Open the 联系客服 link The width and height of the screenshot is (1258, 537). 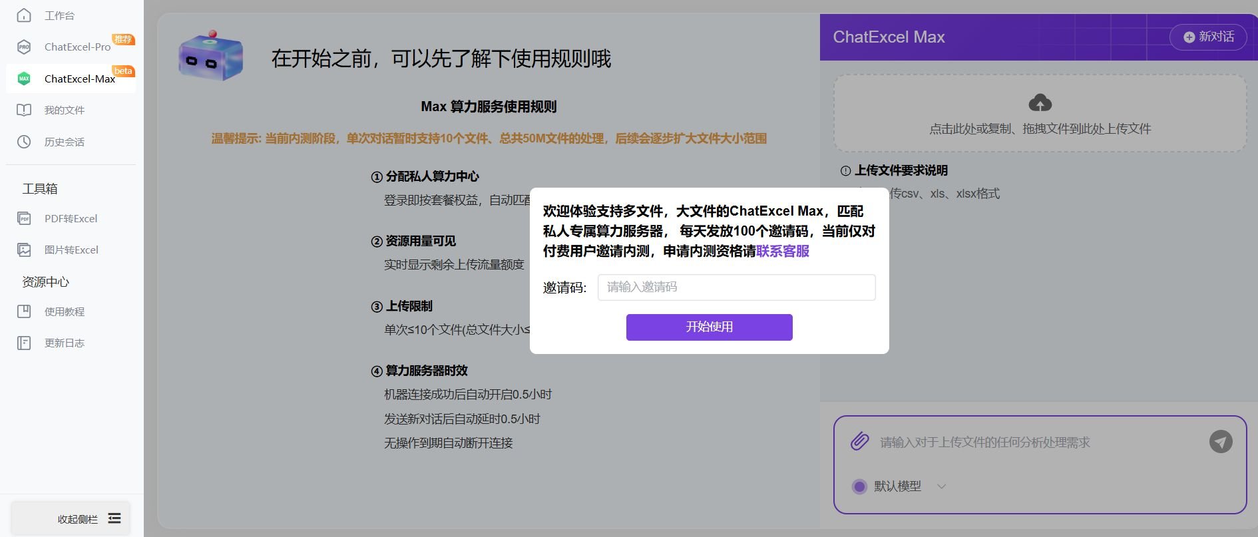click(783, 251)
